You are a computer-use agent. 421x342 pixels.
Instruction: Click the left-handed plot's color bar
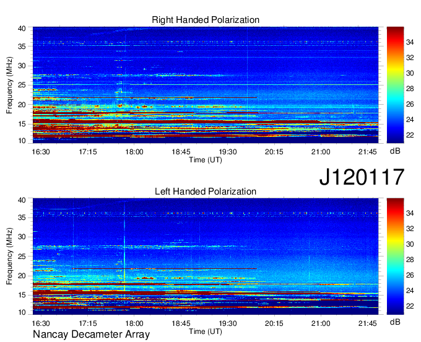[395, 256]
